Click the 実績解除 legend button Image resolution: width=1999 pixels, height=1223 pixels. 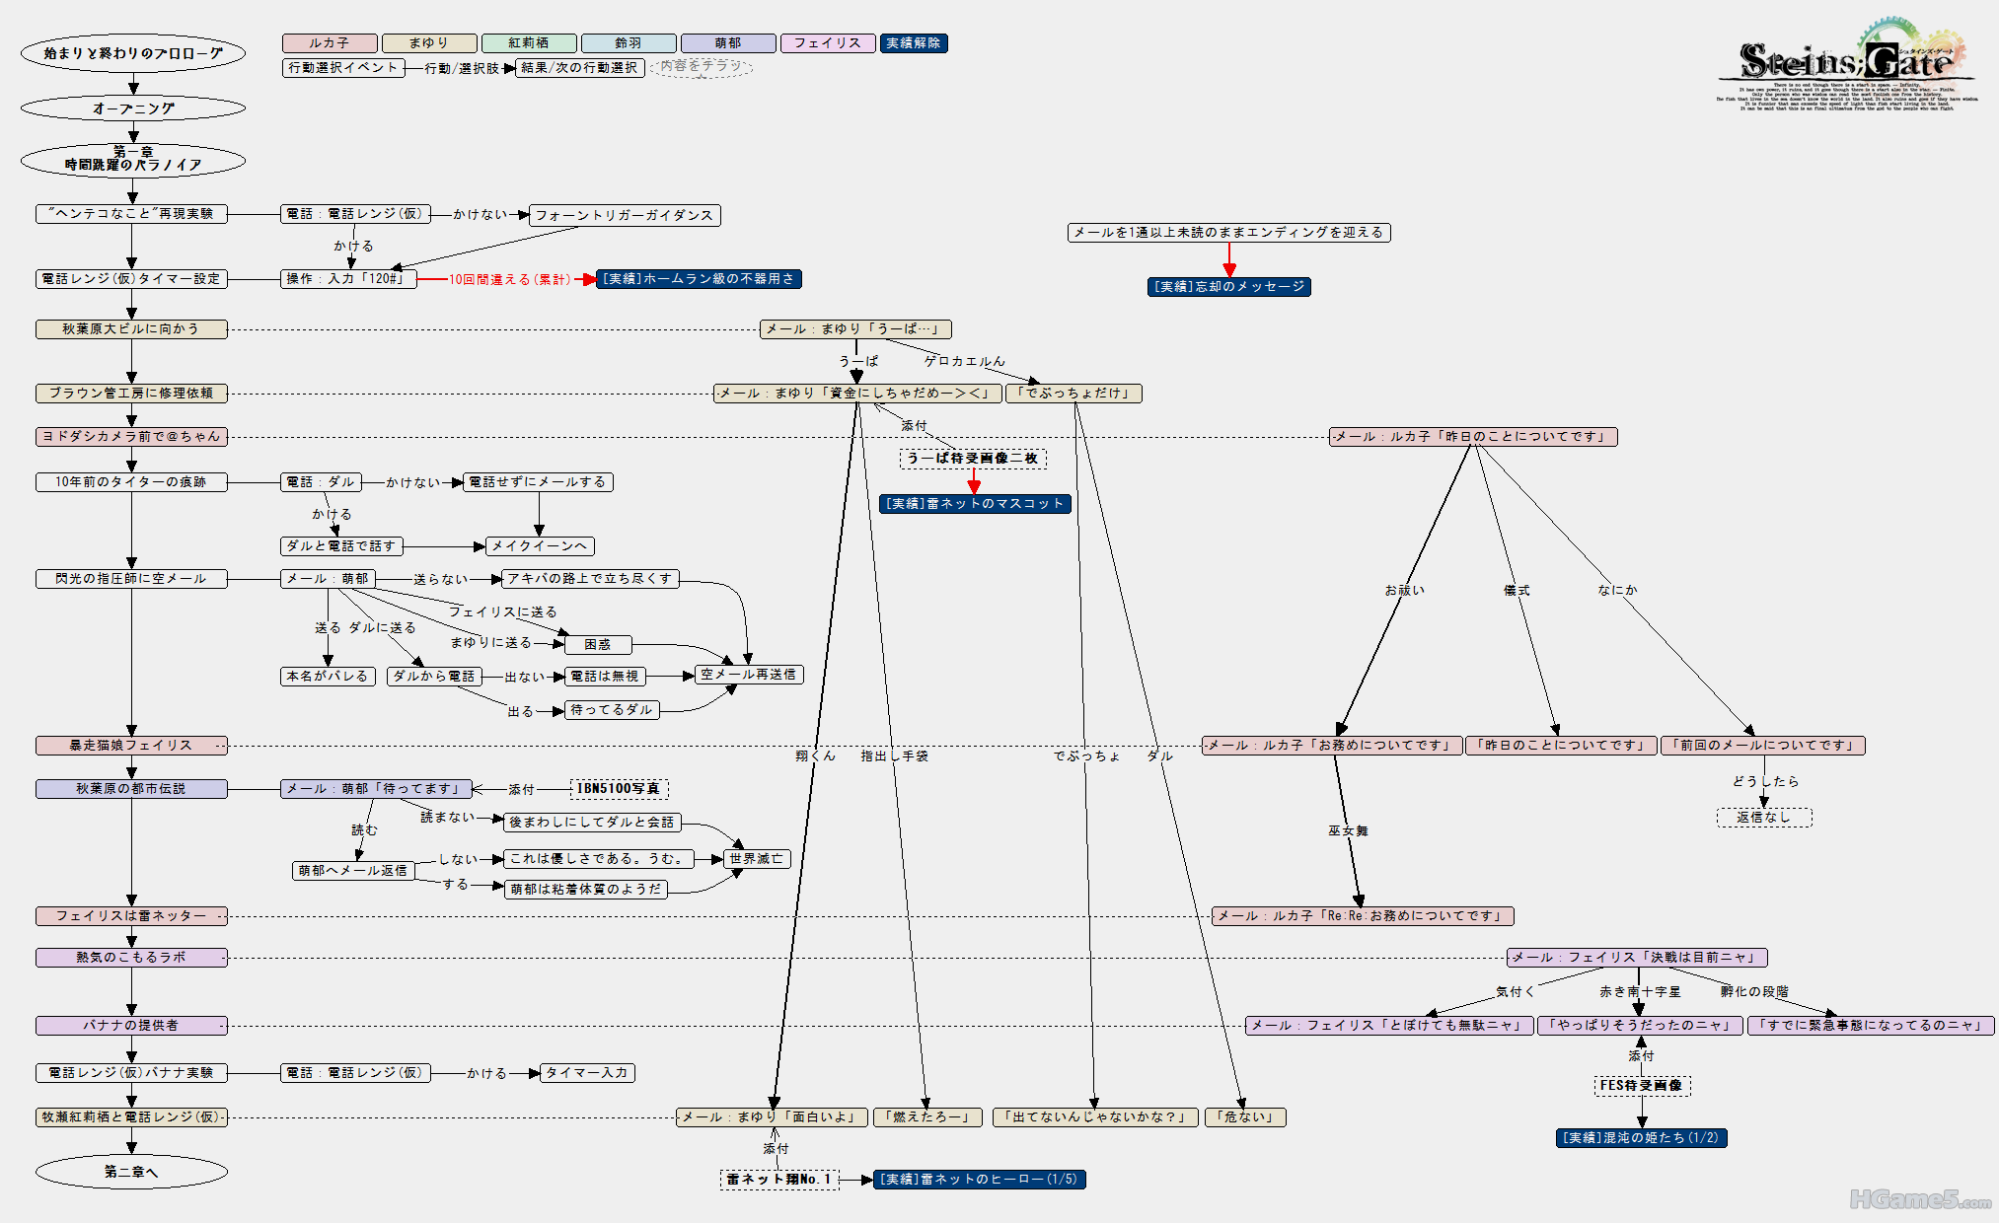[x=913, y=43]
